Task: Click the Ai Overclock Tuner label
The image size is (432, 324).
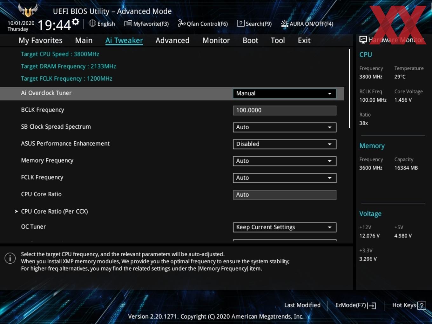Action: (46, 93)
